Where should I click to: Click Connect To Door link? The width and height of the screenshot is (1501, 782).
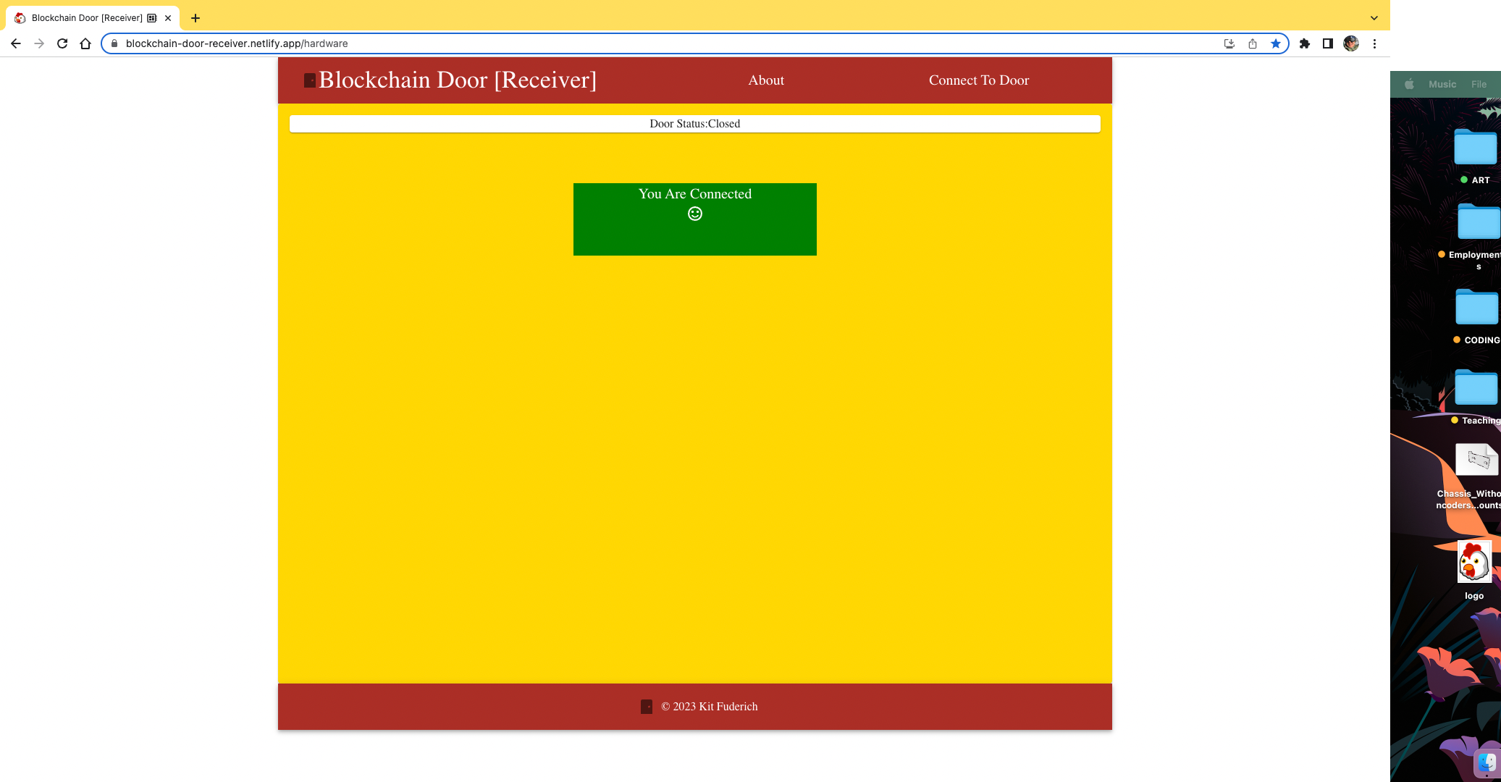(x=978, y=80)
